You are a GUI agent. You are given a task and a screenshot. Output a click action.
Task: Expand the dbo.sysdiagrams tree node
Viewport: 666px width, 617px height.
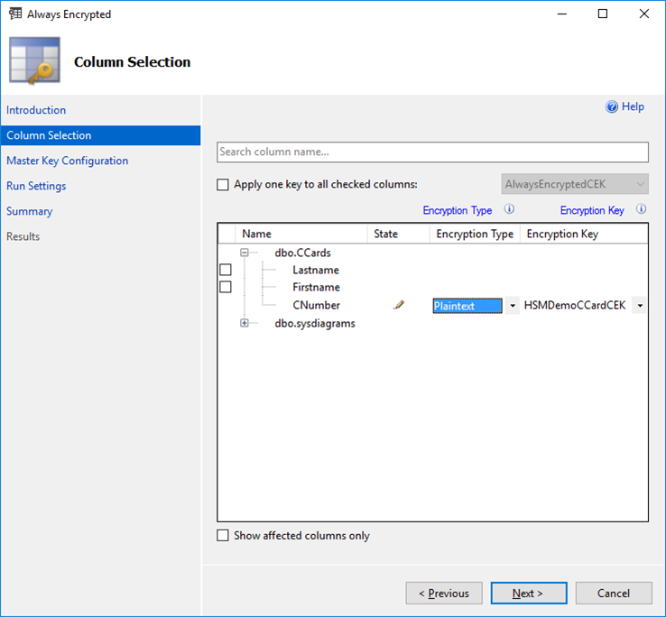244,323
